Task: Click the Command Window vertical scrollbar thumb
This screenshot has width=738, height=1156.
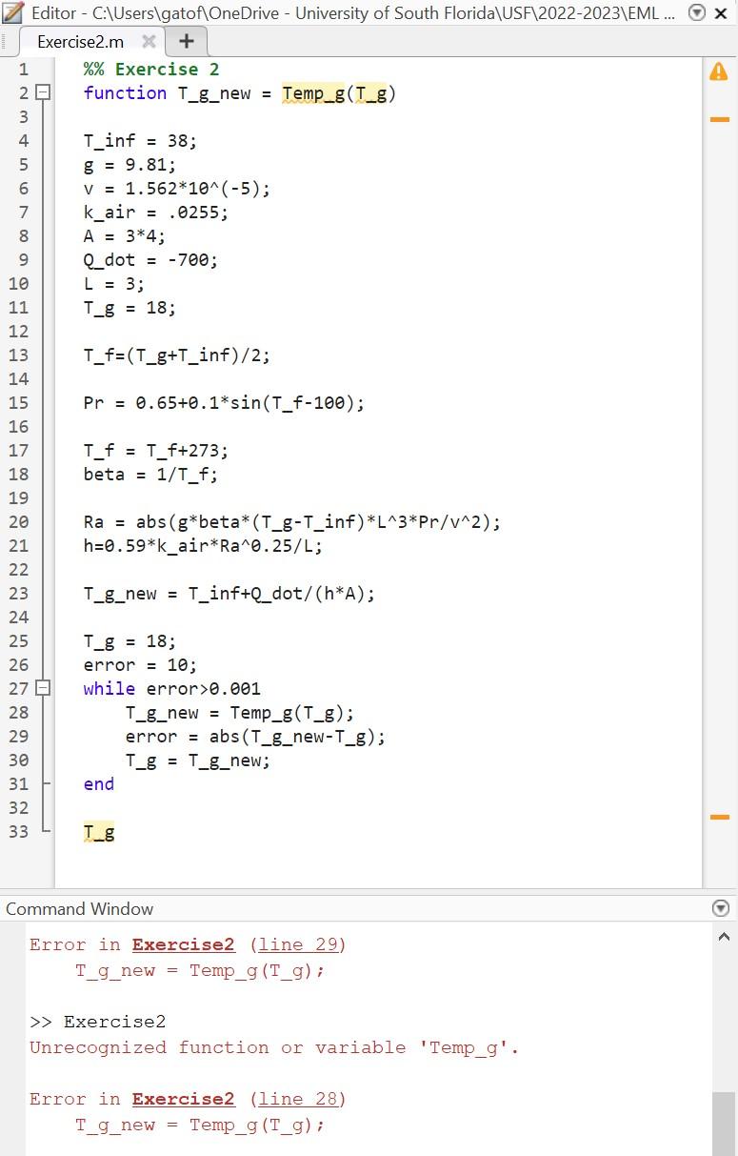Action: tap(724, 1123)
